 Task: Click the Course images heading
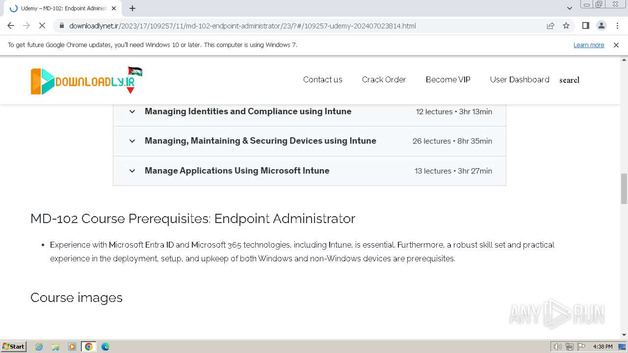[x=77, y=298]
